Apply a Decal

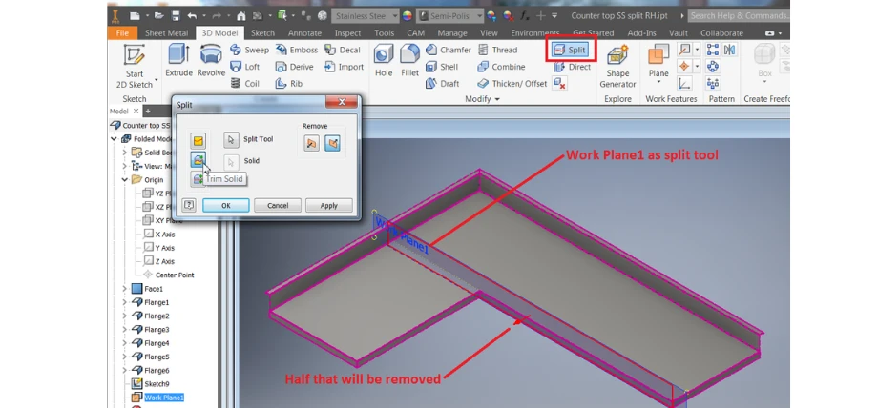click(x=342, y=50)
